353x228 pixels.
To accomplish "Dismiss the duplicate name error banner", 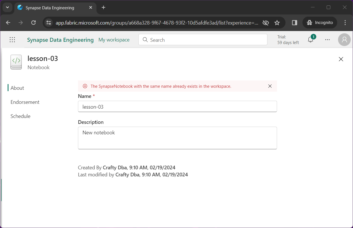I will 270,86.
